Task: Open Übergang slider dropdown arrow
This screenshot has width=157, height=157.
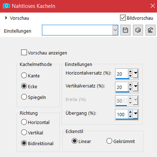Action: (x=135, y=114)
